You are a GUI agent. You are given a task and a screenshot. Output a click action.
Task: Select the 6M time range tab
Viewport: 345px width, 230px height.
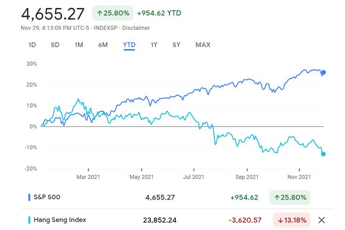coord(103,45)
